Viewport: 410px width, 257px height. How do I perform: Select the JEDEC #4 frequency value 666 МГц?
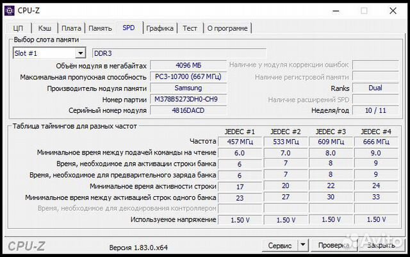point(375,142)
